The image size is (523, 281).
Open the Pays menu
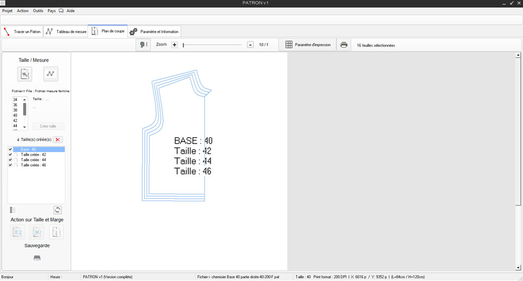(x=51, y=11)
